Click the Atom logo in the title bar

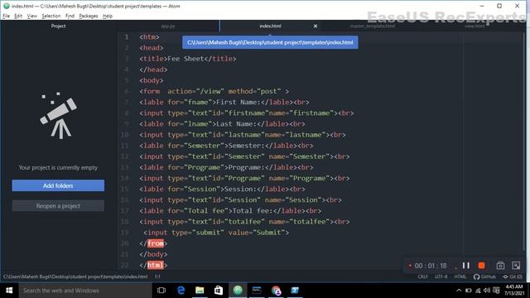tap(6, 6)
